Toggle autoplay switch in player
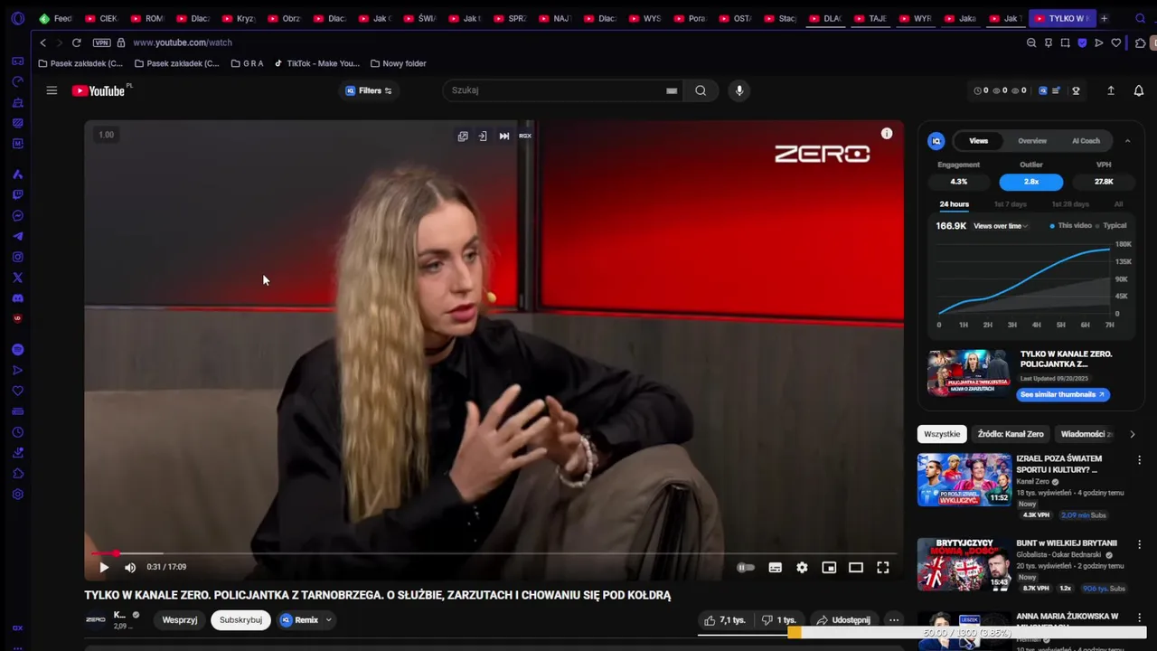Image resolution: width=1157 pixels, height=651 pixels. click(746, 568)
